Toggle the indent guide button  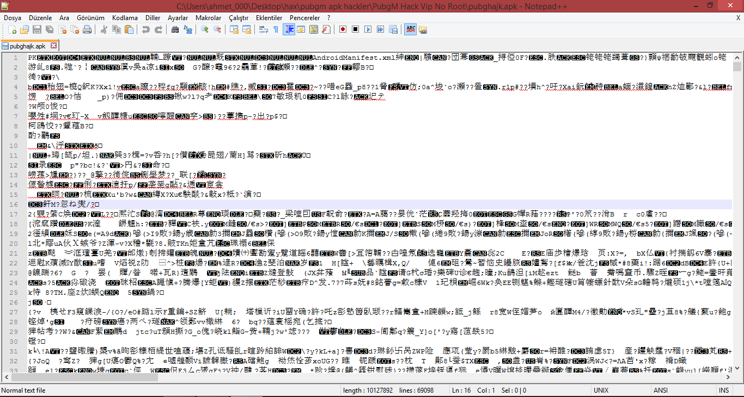(x=289, y=29)
